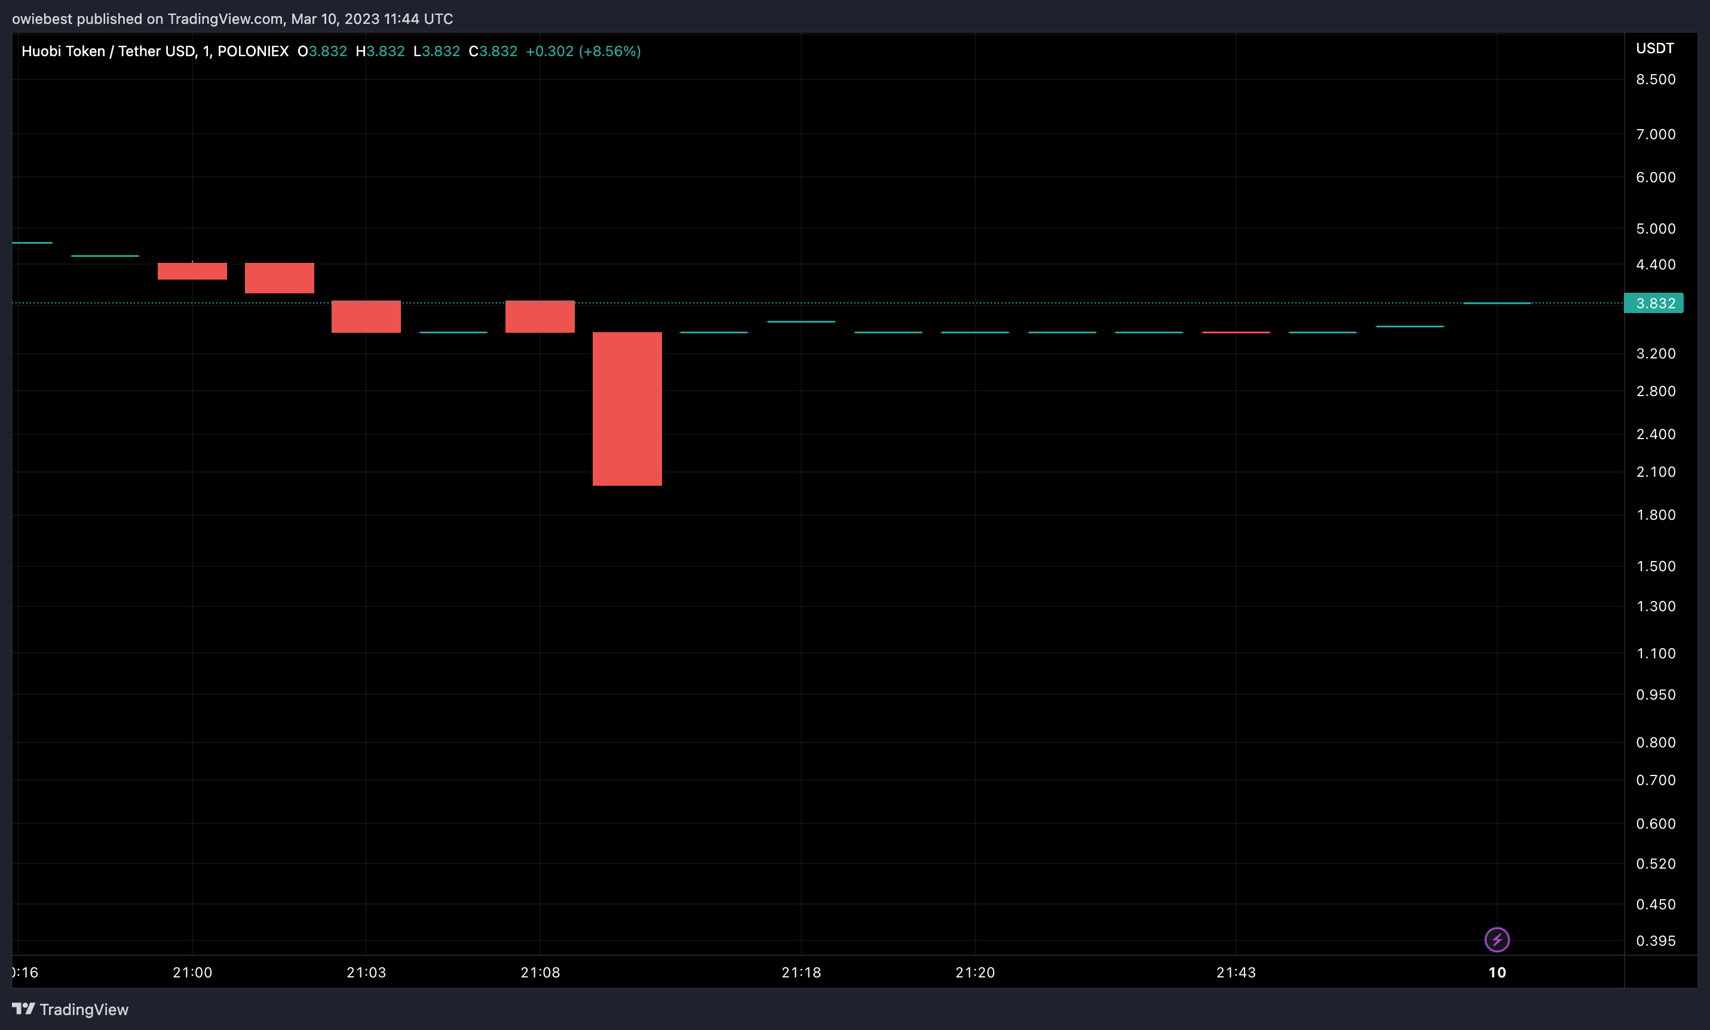Image resolution: width=1710 pixels, height=1030 pixels.
Task: Click the 21:03 time axis label
Action: 366,973
